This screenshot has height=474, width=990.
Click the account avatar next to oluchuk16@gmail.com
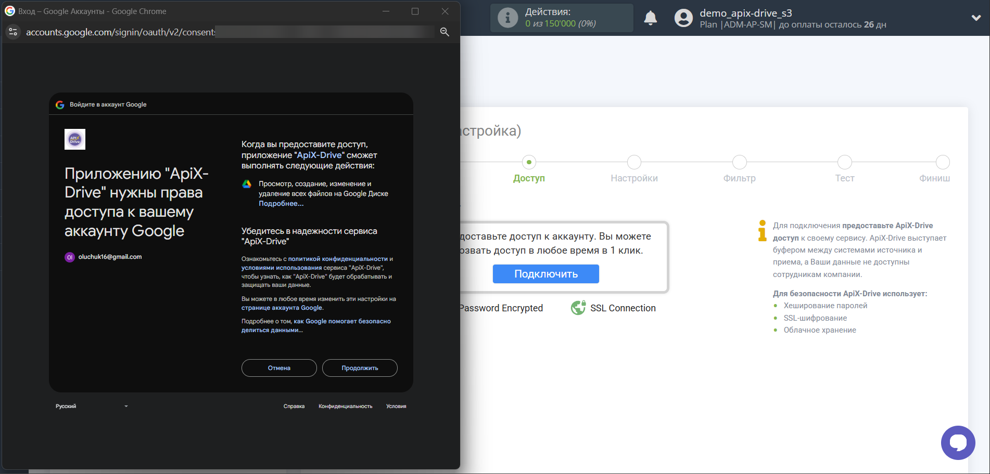pyautogui.click(x=70, y=257)
